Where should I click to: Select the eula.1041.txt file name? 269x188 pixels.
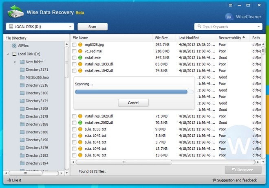pos(95,142)
